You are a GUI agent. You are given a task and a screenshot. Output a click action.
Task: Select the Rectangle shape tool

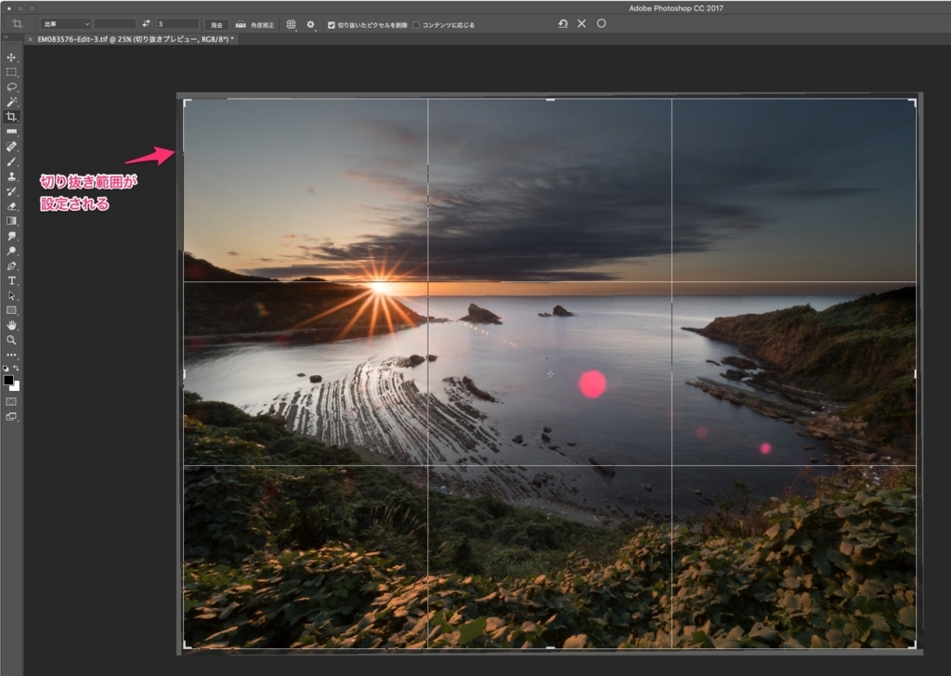point(11,310)
